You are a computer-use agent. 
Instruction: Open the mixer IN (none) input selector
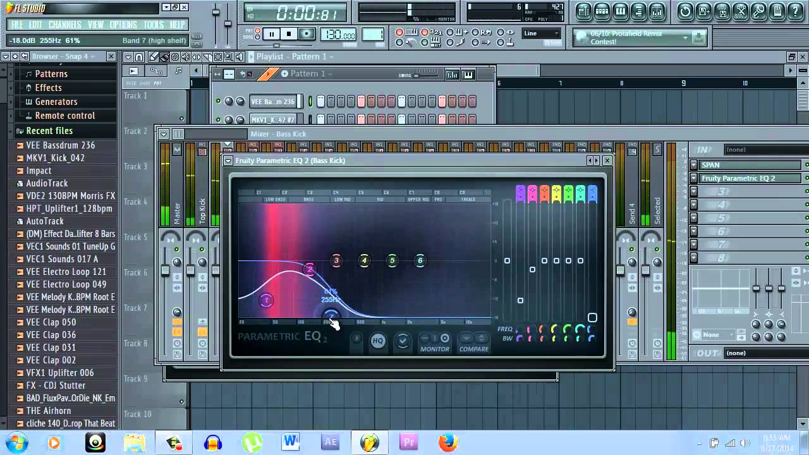765,150
